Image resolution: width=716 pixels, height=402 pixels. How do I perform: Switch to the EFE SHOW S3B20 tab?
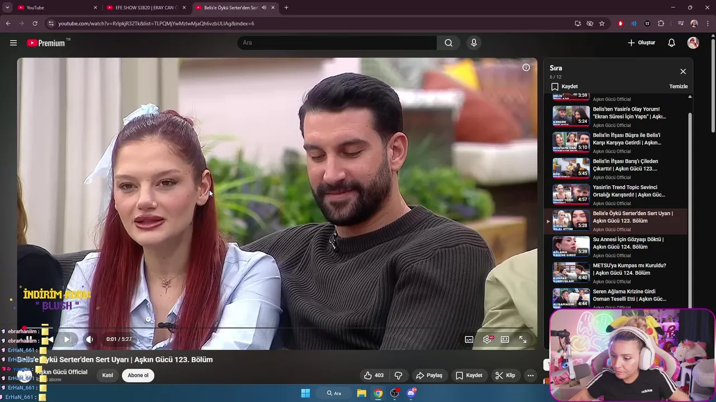click(147, 8)
